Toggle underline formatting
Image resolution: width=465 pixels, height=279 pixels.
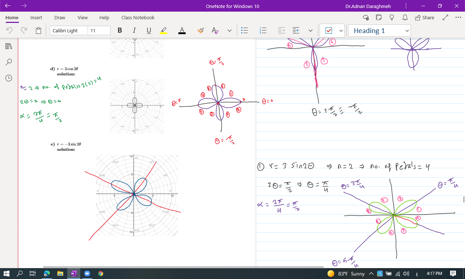[x=149, y=31]
